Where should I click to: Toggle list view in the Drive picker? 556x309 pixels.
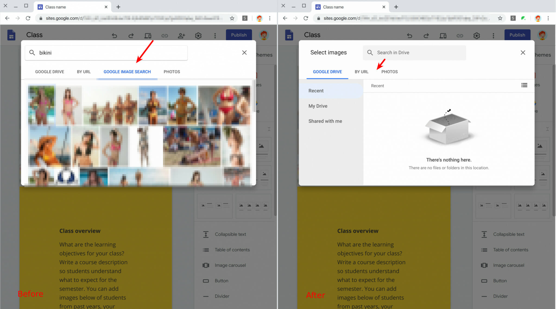[x=524, y=85]
